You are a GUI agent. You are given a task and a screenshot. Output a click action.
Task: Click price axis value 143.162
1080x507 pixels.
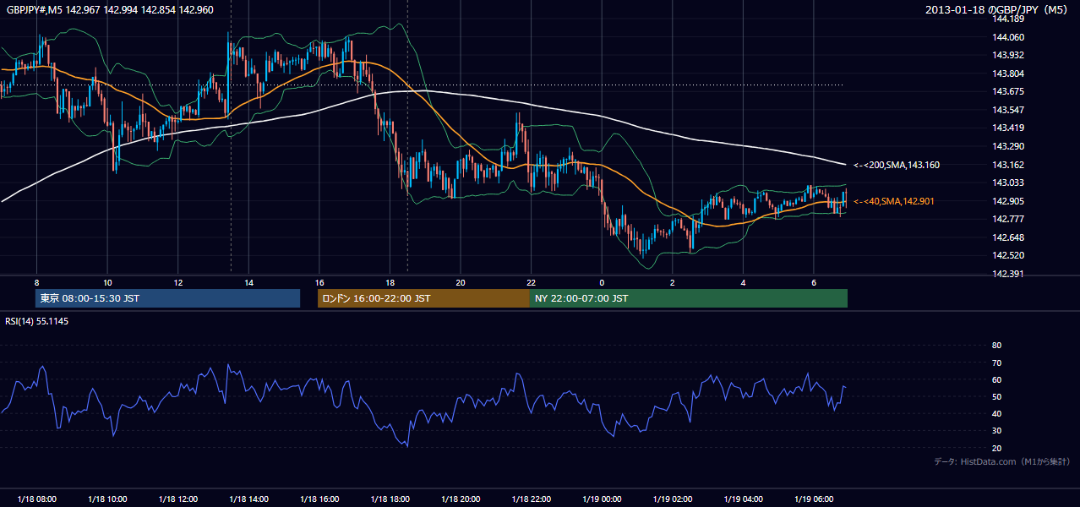point(1009,165)
